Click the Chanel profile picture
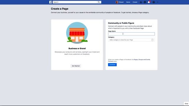 click(x=117, y=2)
